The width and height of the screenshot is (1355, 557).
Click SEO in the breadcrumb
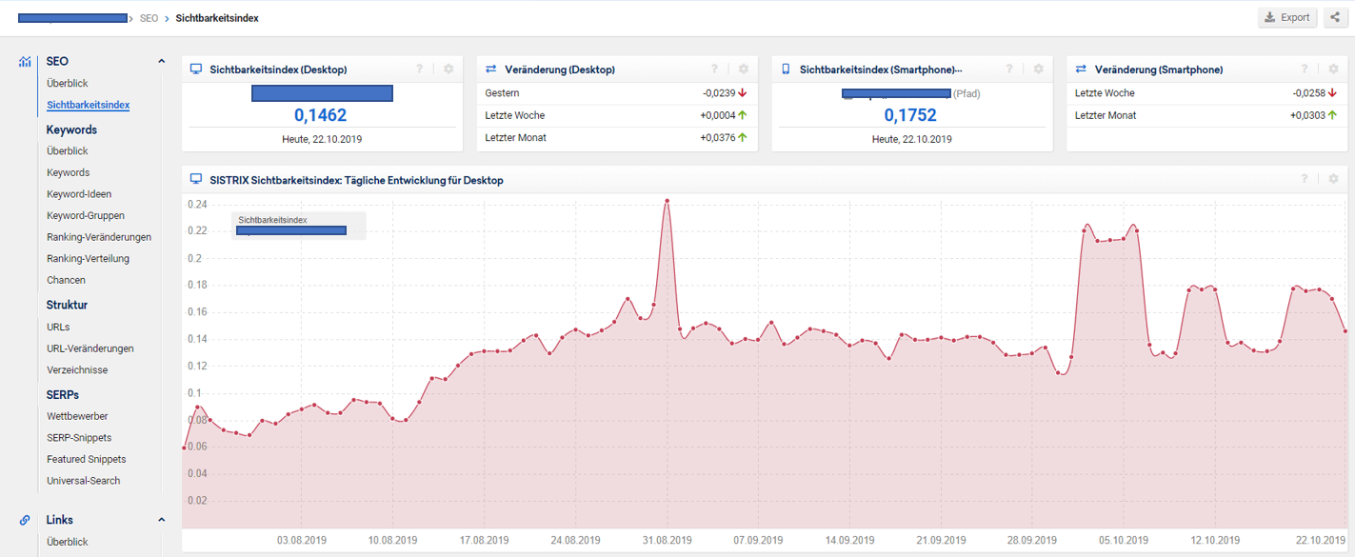click(x=149, y=18)
